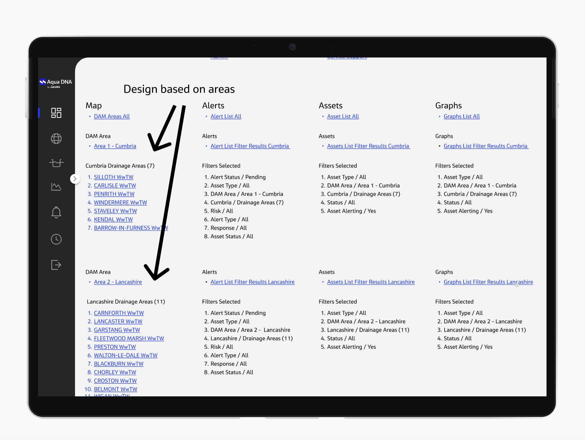The width and height of the screenshot is (585, 440).
Task: Open the clock history icon in sidebar
Action: [x=56, y=239]
